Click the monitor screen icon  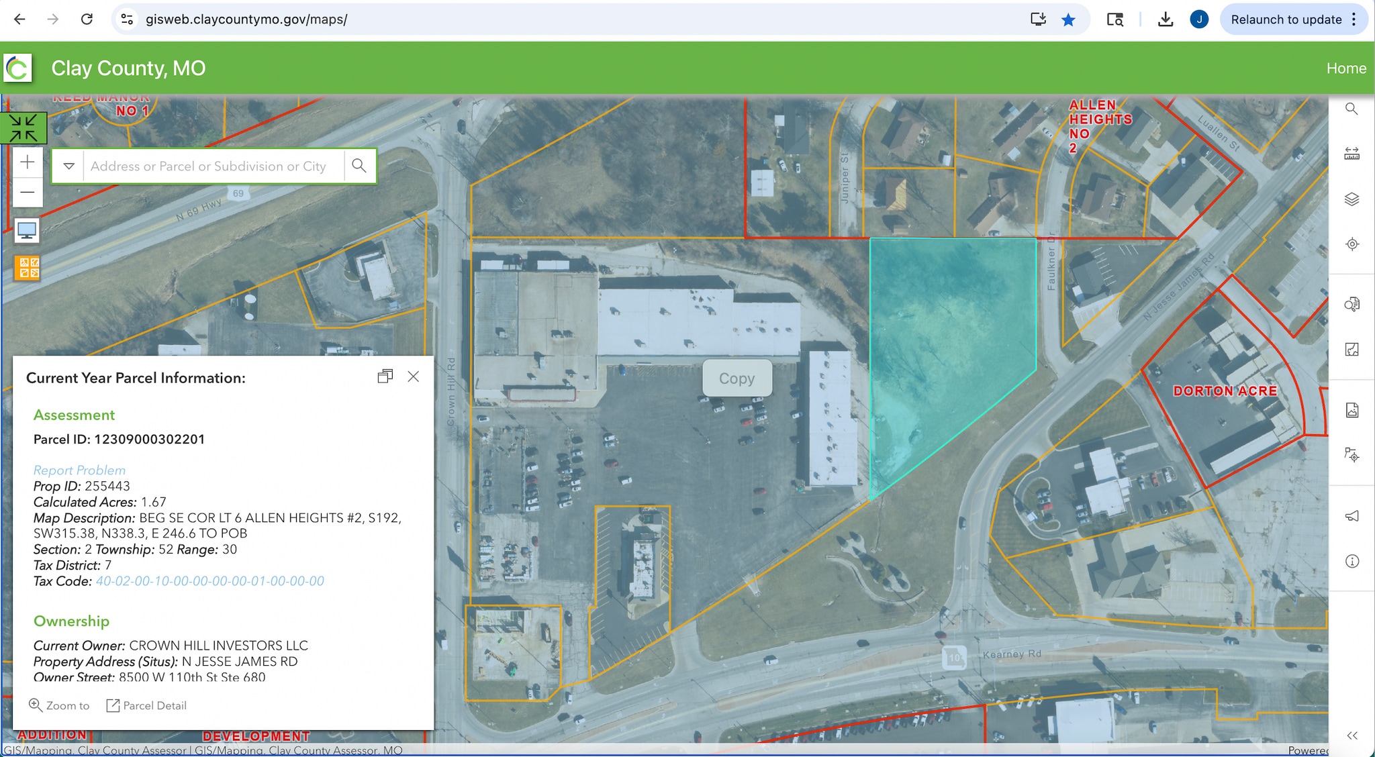click(27, 231)
